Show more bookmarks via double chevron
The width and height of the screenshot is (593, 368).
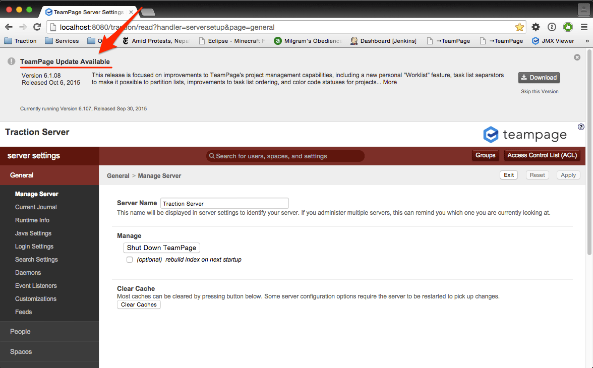[x=587, y=41]
